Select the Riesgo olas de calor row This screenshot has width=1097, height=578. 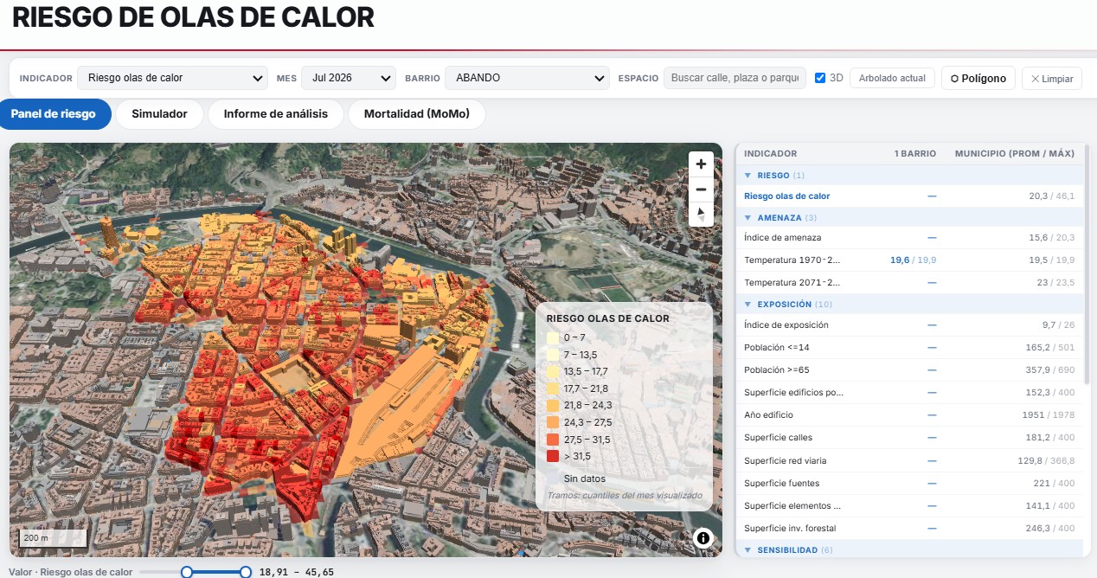pos(909,196)
